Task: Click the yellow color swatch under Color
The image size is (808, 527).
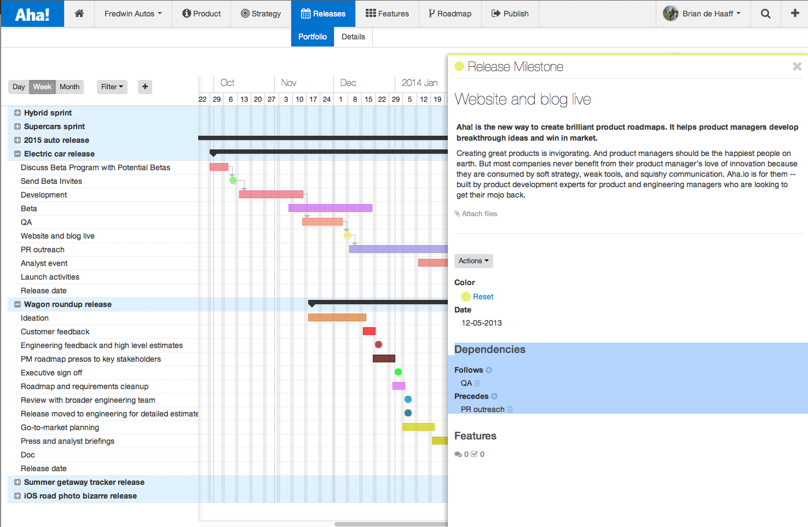Action: click(466, 297)
